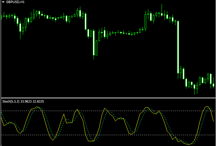Click the stochastic main value 33.9623
The height and width of the screenshot is (146, 216).
click(x=27, y=101)
